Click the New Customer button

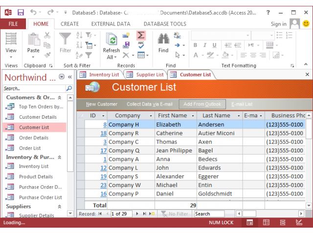(102, 104)
